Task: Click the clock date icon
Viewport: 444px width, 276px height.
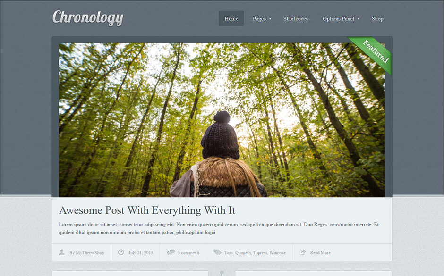Action: point(121,252)
